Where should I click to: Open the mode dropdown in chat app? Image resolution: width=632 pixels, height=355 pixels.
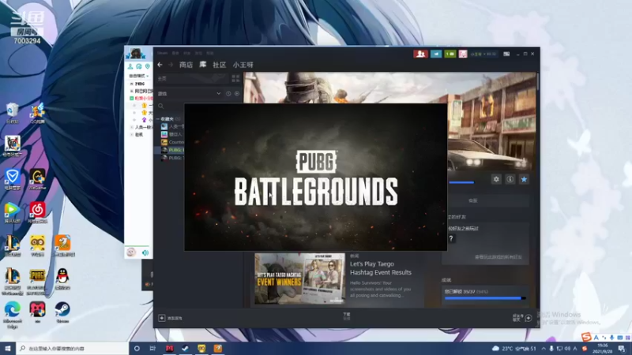(x=139, y=76)
